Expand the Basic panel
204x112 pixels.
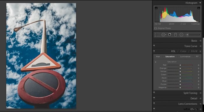tap(200, 41)
